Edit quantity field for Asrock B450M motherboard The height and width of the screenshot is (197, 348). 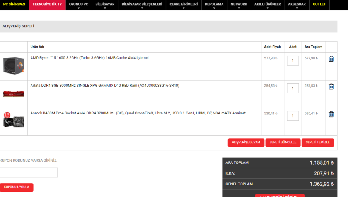point(293,116)
